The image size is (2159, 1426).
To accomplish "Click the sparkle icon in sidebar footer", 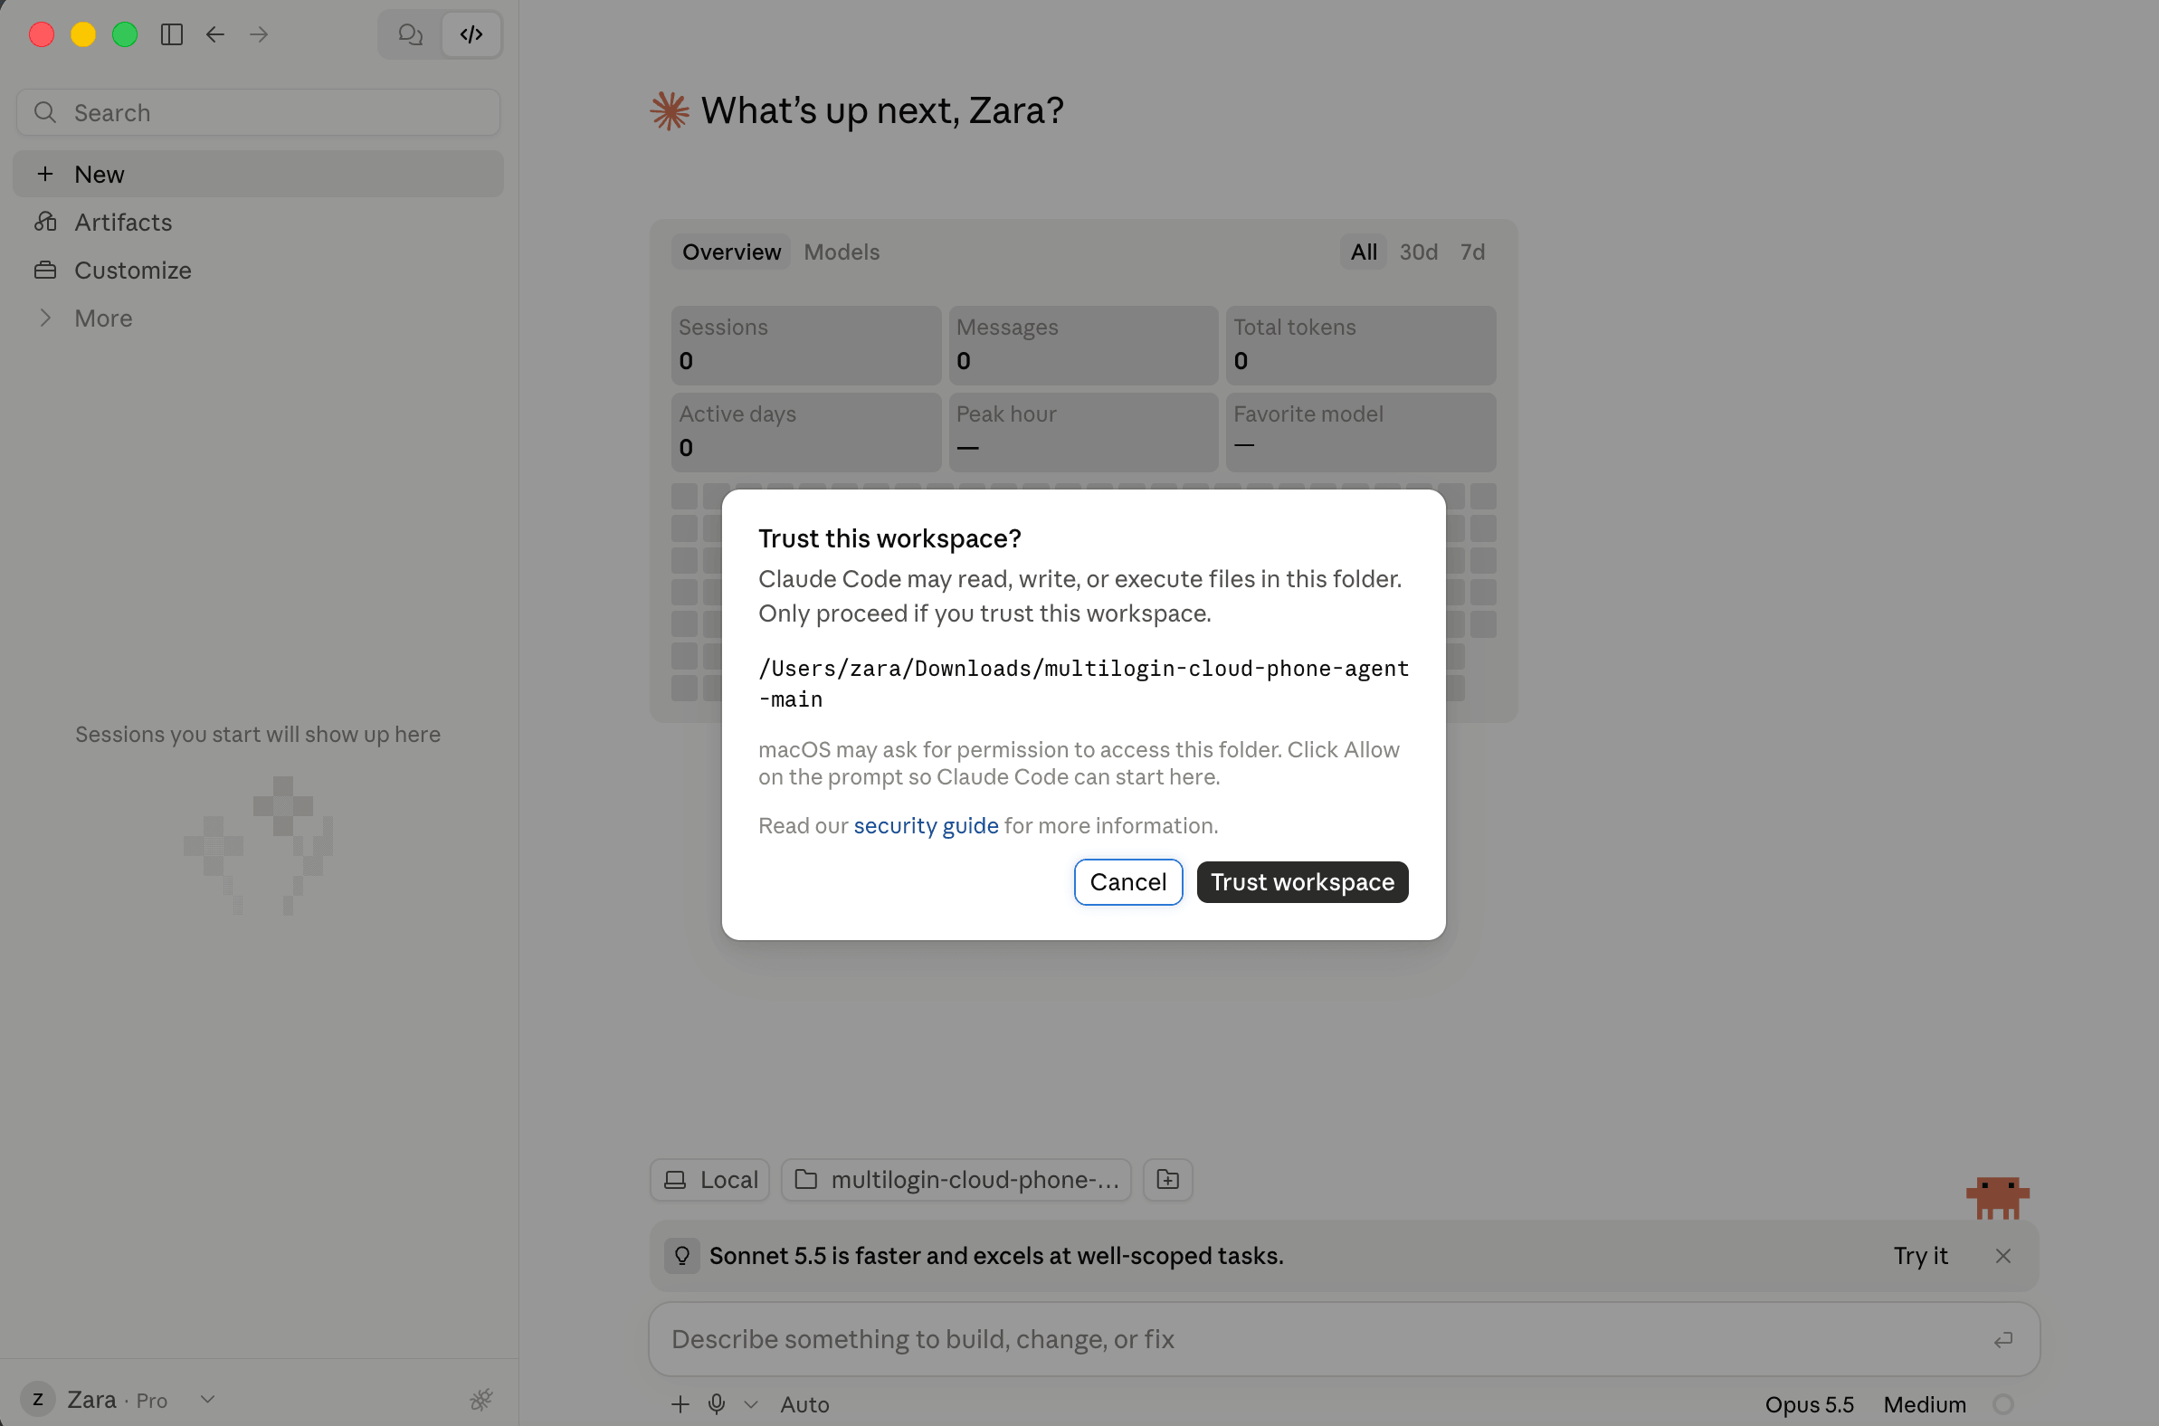I will pyautogui.click(x=481, y=1400).
